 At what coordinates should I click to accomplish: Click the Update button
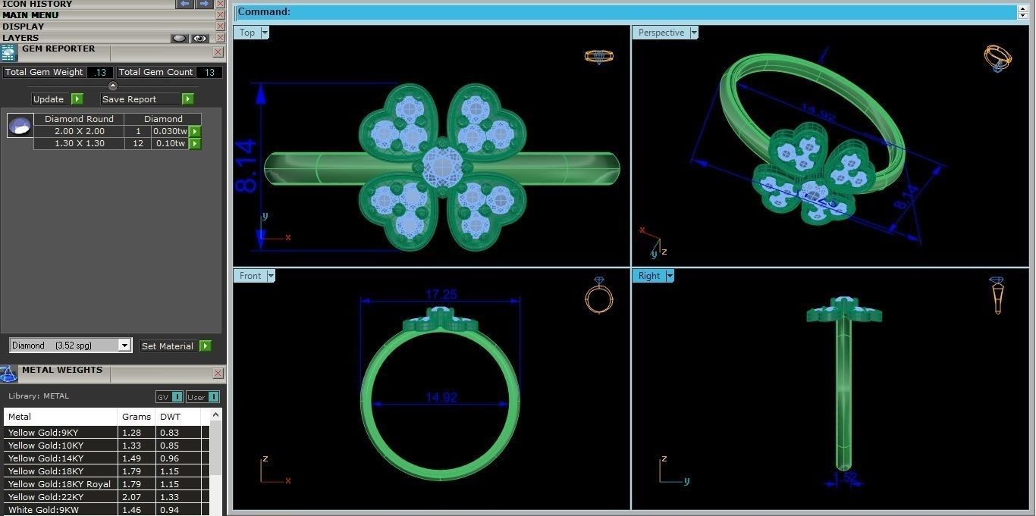49,99
